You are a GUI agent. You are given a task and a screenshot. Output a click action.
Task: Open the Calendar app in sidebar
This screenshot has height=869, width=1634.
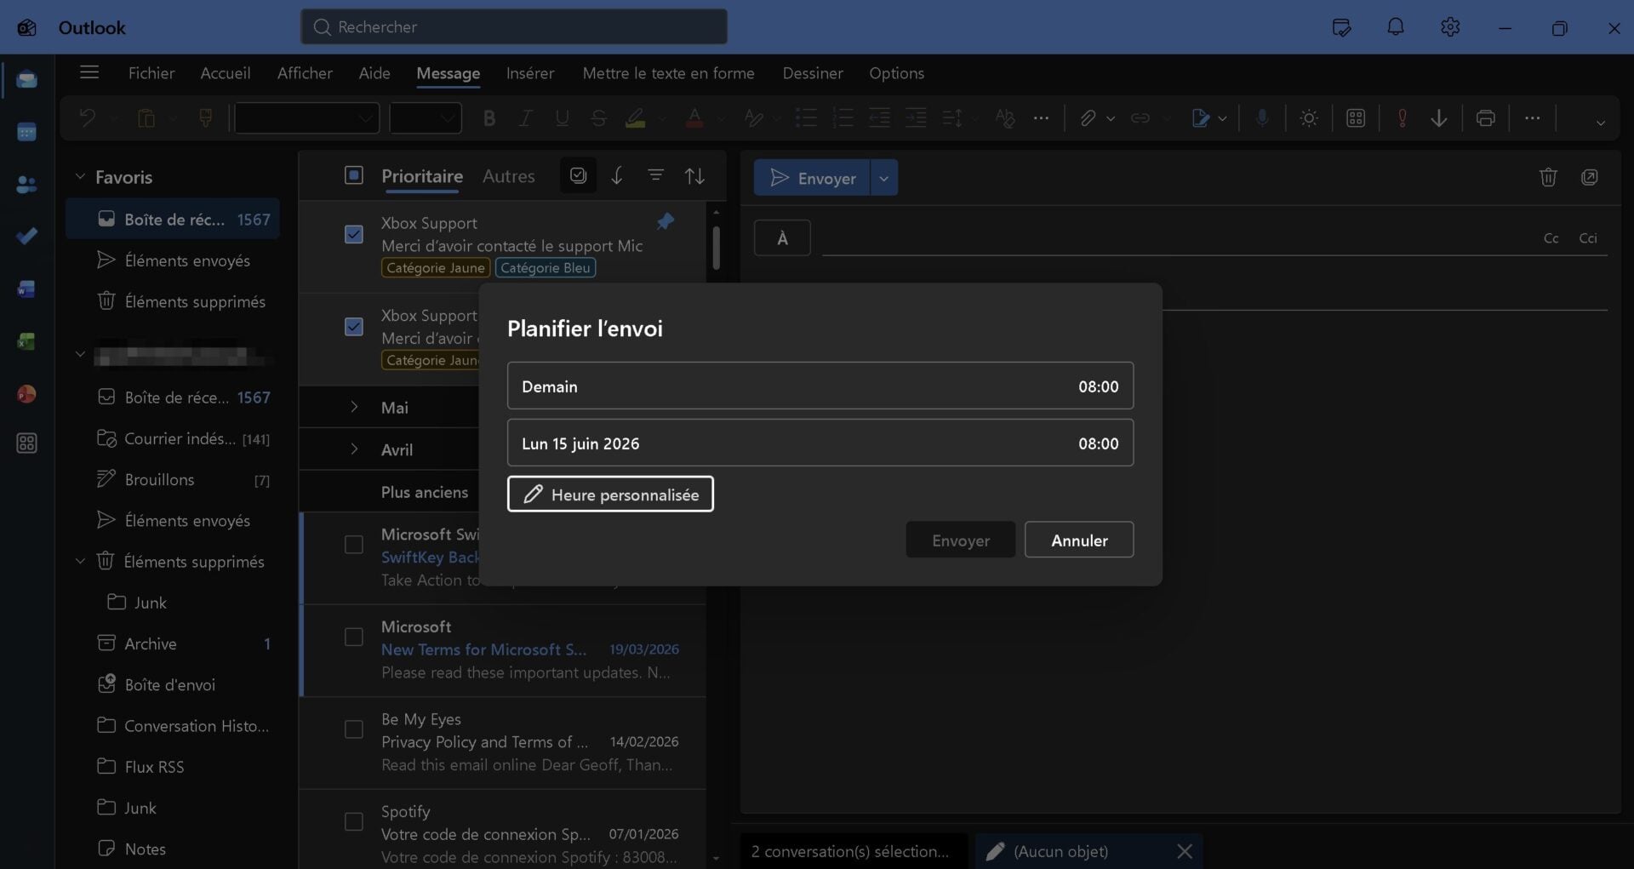click(26, 132)
